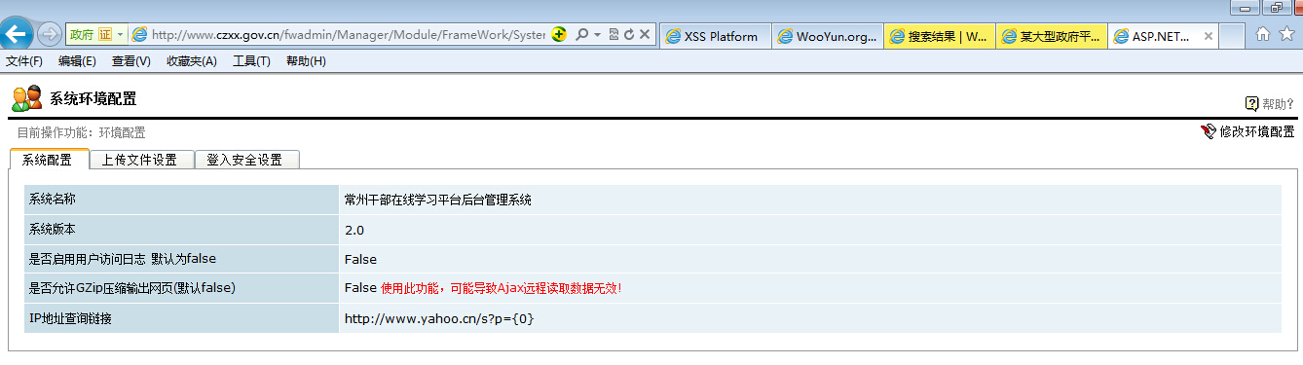Open the 工具(T) menu
1303x365 pixels.
point(251,61)
